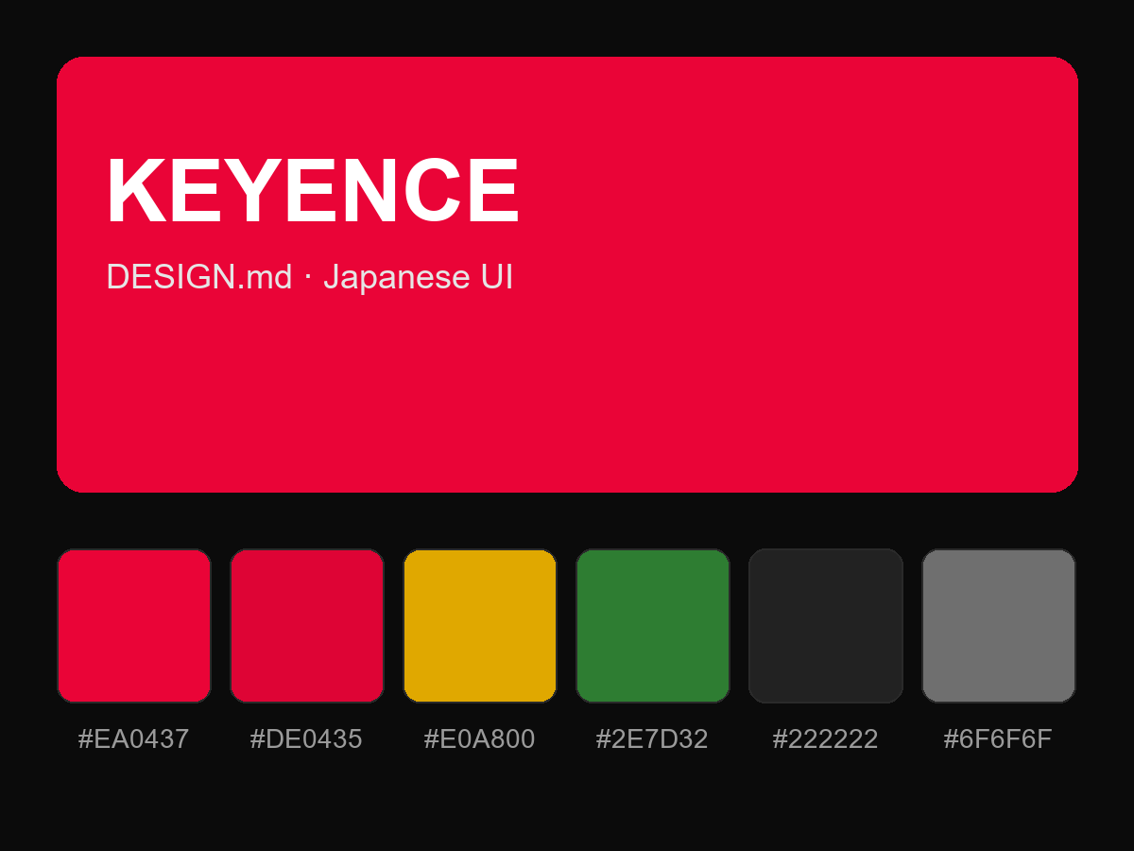The image size is (1134, 851).
Task: Select the crimson #DE0435 swatch
Action: coord(307,626)
